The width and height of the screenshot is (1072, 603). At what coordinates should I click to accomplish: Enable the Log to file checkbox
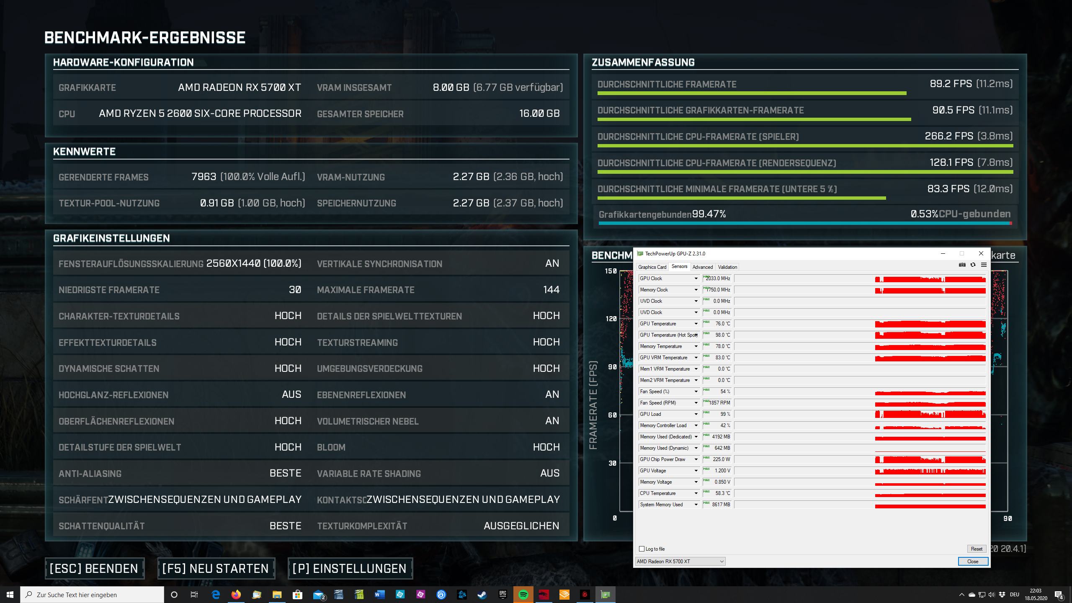coord(642,549)
